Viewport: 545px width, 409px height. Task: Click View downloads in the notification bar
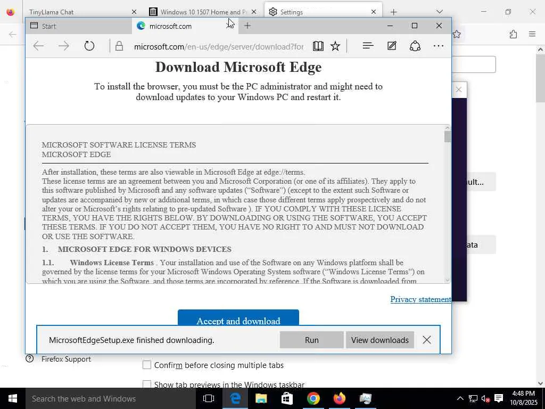click(379, 340)
